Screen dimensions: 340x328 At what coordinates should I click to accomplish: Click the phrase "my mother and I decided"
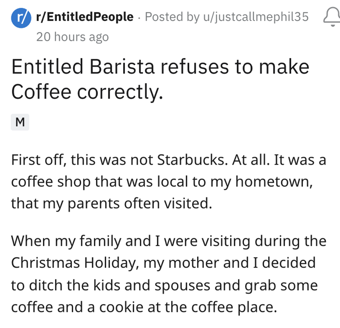point(229,263)
